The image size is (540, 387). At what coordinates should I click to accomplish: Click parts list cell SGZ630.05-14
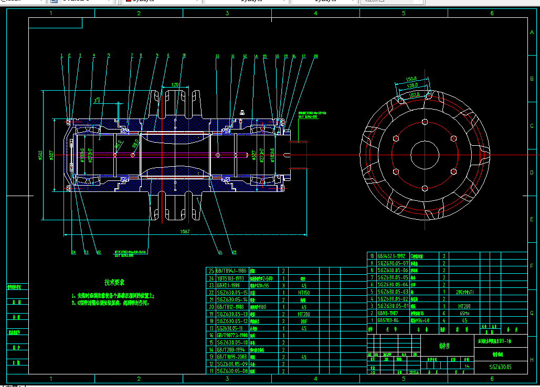click(232, 299)
